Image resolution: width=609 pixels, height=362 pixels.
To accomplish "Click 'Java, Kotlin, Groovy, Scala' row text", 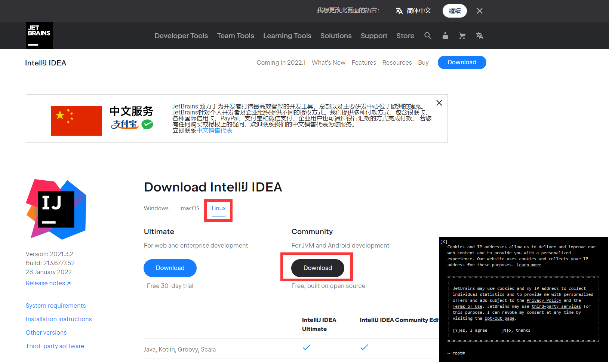I will pyautogui.click(x=179, y=349).
